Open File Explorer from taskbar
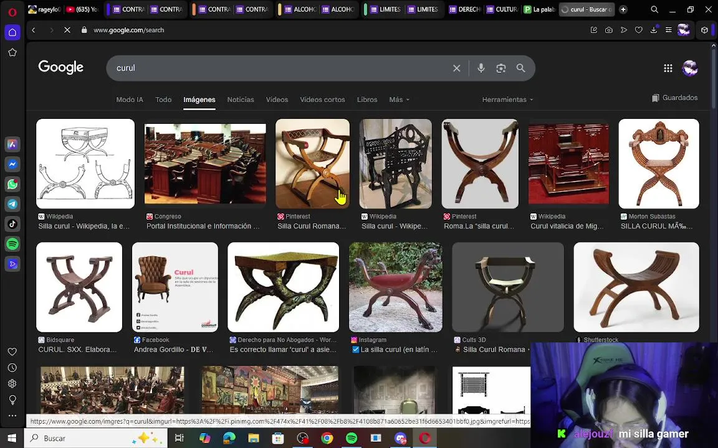Image resolution: width=718 pixels, height=448 pixels. click(x=254, y=439)
